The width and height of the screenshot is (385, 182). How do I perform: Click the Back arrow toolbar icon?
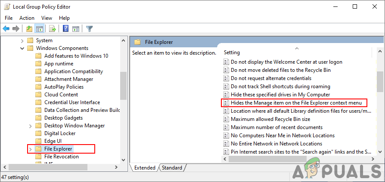6,29
